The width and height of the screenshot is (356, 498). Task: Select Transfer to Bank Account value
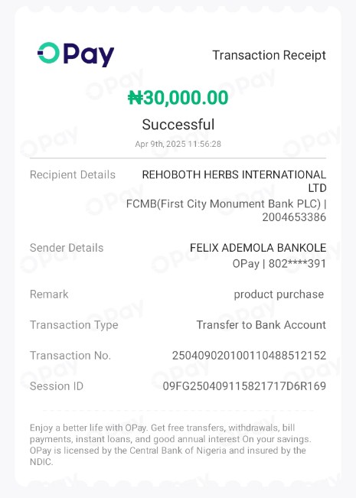click(x=261, y=324)
